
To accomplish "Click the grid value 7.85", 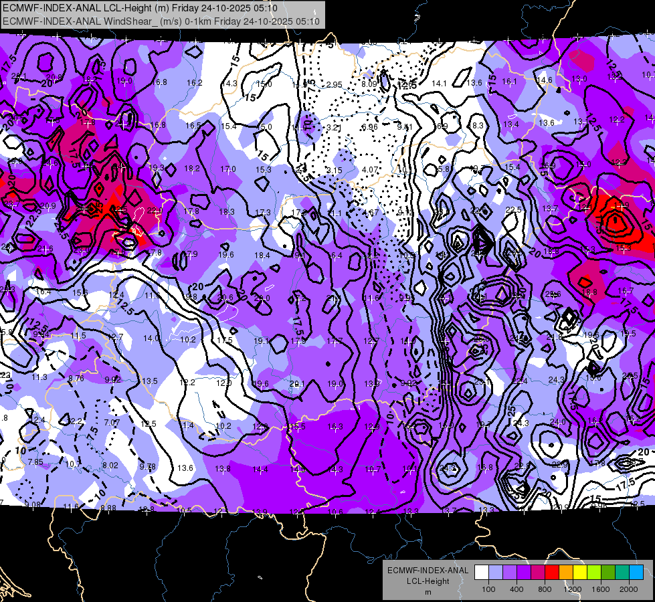I will tap(35, 462).
